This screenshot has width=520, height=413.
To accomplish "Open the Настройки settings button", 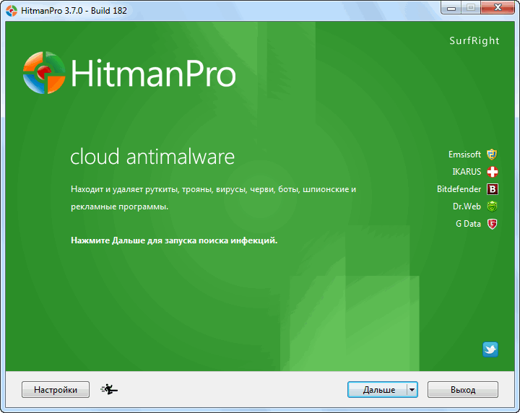I will point(56,389).
